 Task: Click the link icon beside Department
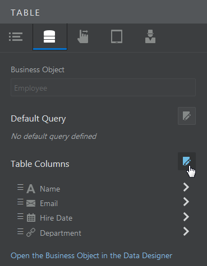[31, 233]
